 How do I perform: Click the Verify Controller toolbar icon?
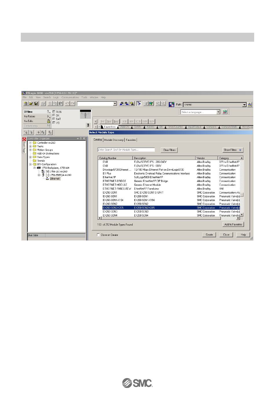(x=151, y=103)
